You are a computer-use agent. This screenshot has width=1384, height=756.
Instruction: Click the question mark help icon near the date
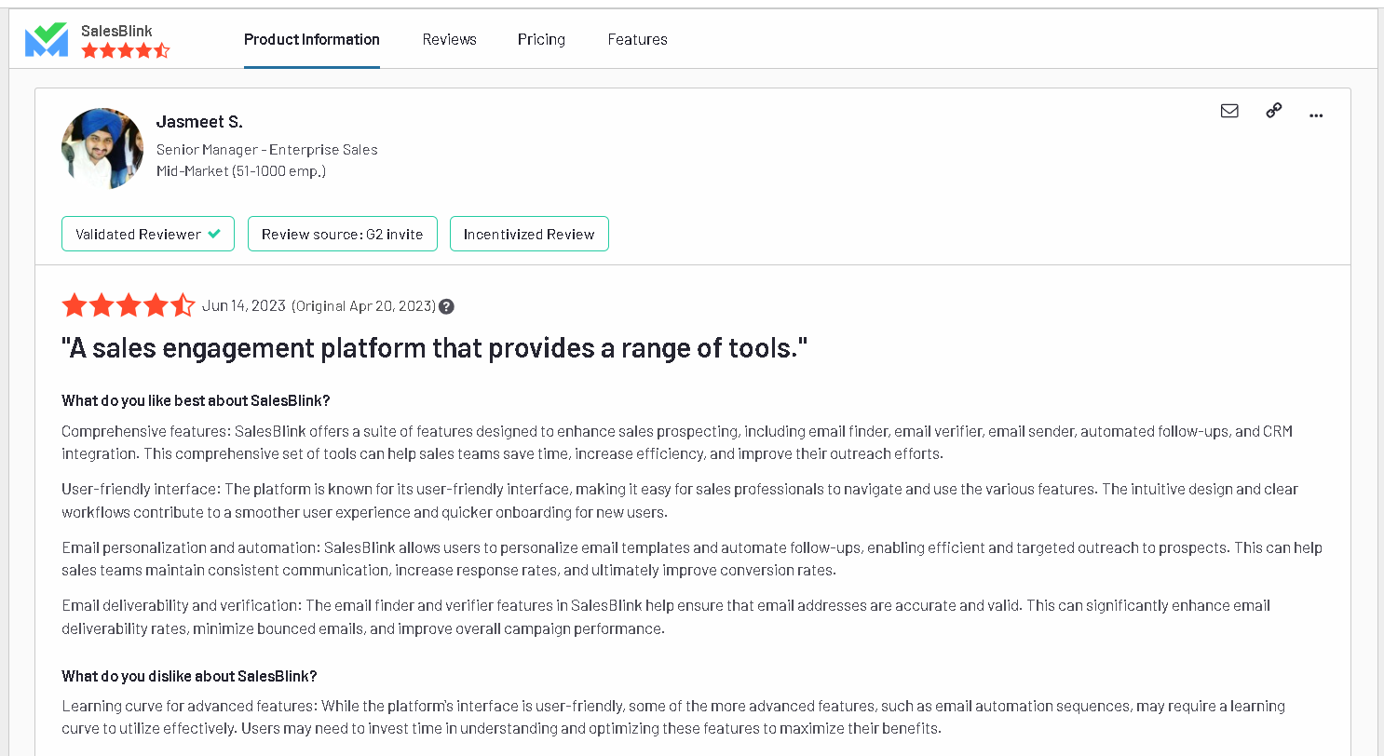tap(447, 306)
